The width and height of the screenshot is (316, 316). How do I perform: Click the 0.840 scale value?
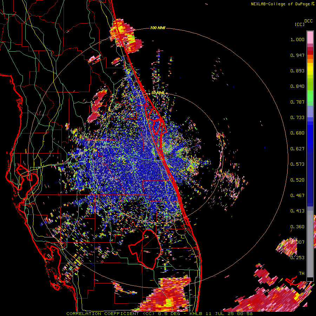pyautogui.click(x=297, y=86)
